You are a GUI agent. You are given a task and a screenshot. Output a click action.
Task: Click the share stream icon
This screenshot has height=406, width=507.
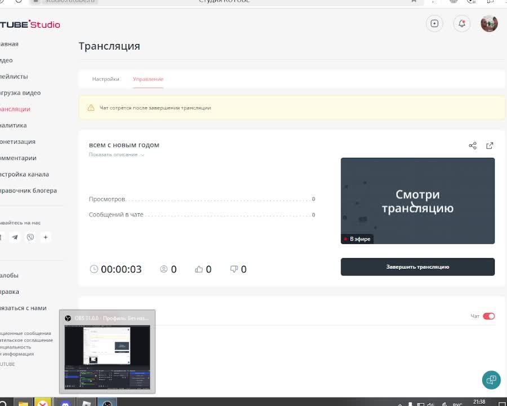(x=473, y=145)
